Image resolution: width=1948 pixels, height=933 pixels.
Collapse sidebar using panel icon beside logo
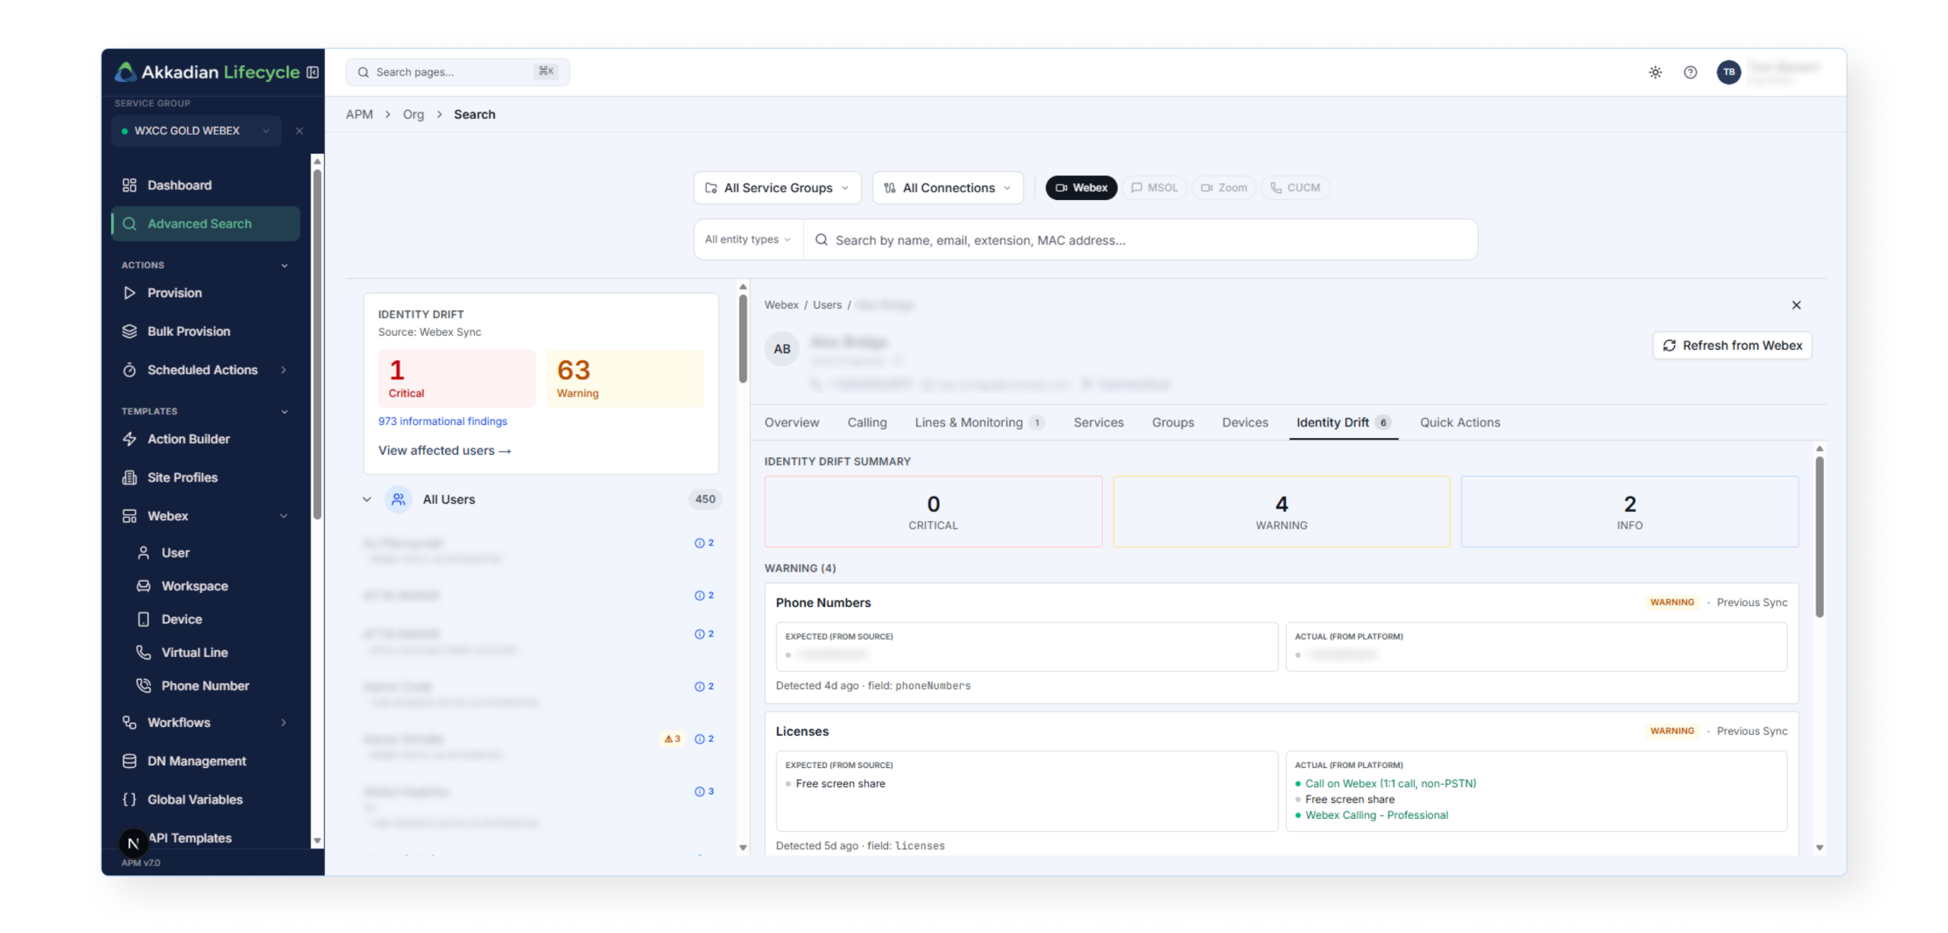312,72
